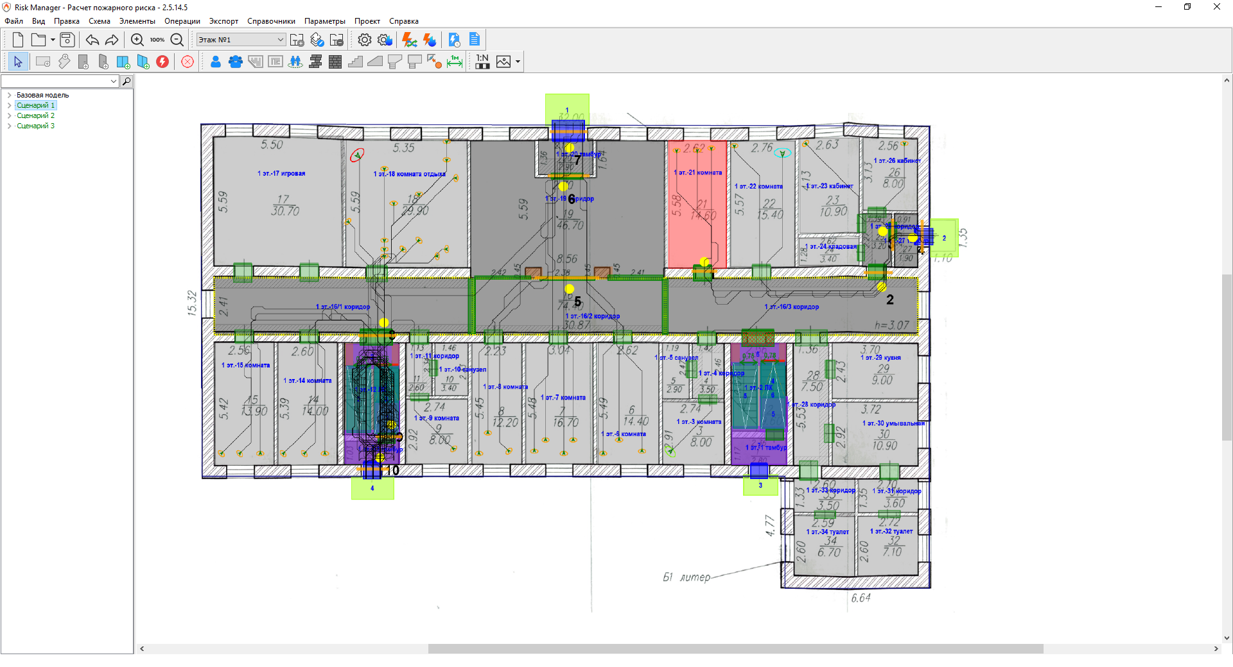Select the arrow pointer tool
Viewport: 1233px width, 667px height.
(18, 62)
